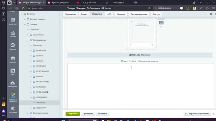
Task: Click the purple feather extension icon
Action: [x=201, y=8]
